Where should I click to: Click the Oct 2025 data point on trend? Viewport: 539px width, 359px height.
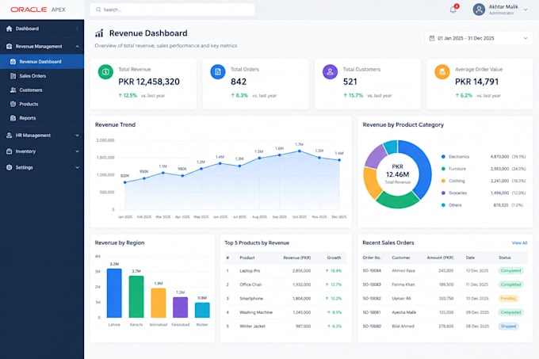click(300, 151)
